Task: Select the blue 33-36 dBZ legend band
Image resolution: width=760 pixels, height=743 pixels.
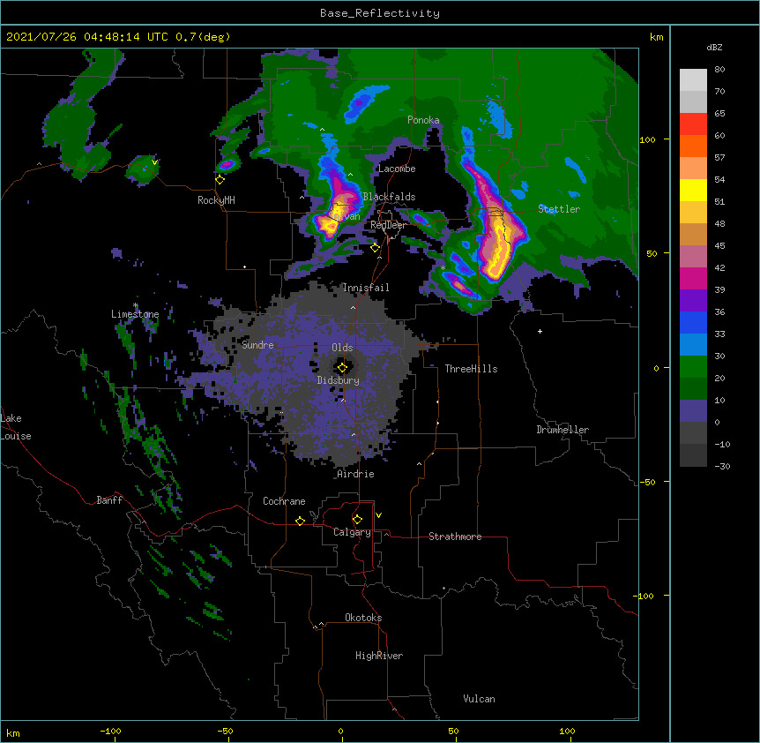Action: (x=693, y=322)
